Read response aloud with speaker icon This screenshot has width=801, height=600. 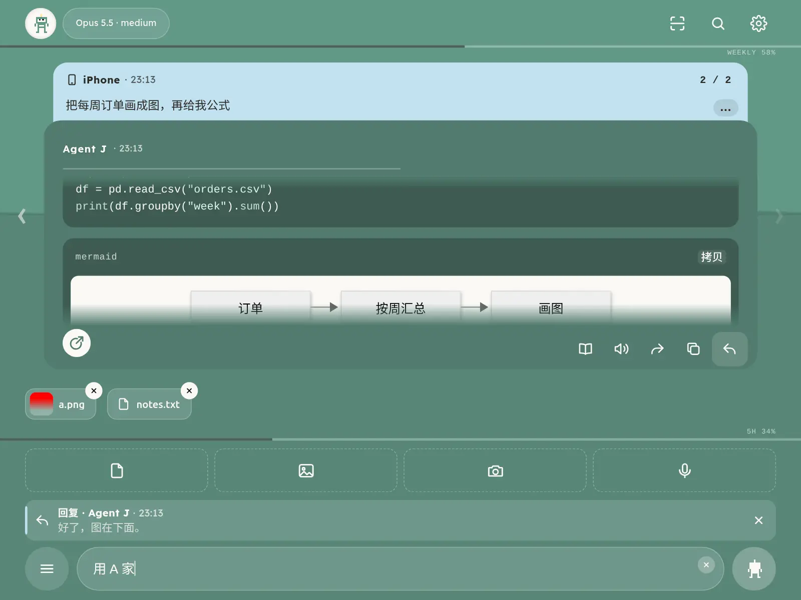tap(621, 349)
